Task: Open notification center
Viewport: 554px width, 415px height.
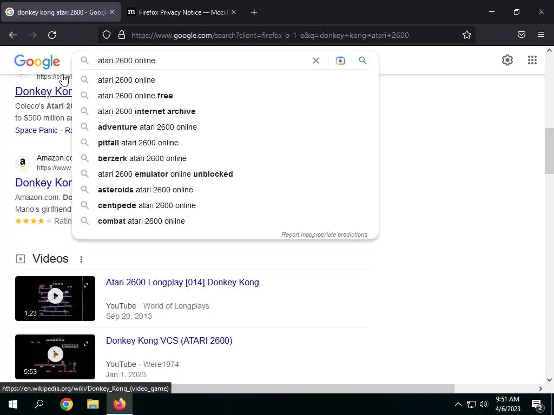Action: coord(537,405)
